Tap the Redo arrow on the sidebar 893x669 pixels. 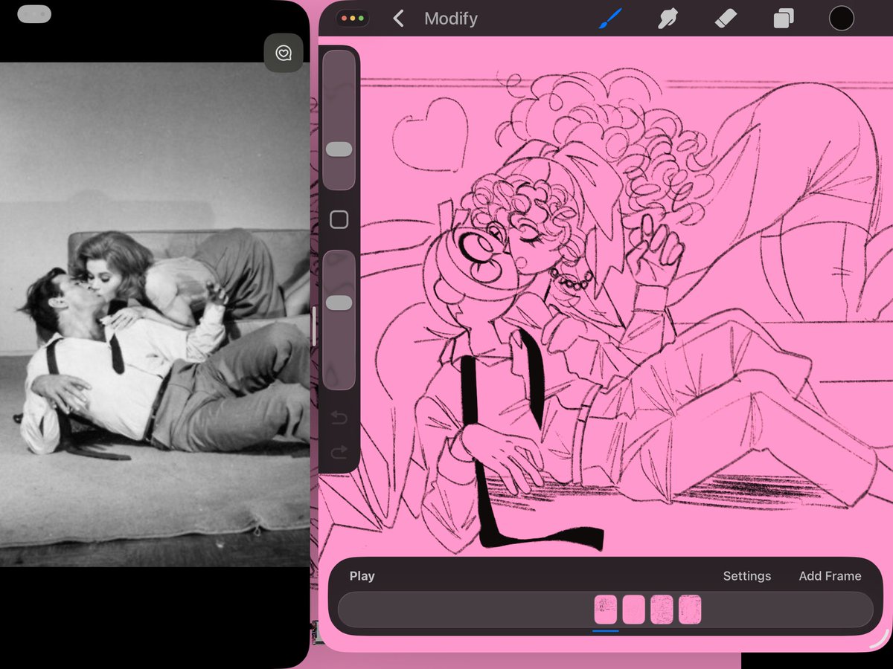click(340, 452)
